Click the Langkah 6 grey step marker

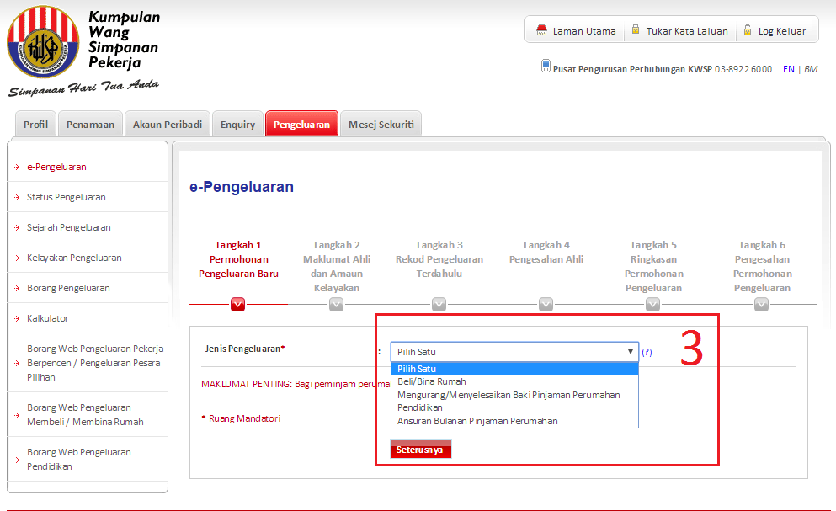pos(761,304)
